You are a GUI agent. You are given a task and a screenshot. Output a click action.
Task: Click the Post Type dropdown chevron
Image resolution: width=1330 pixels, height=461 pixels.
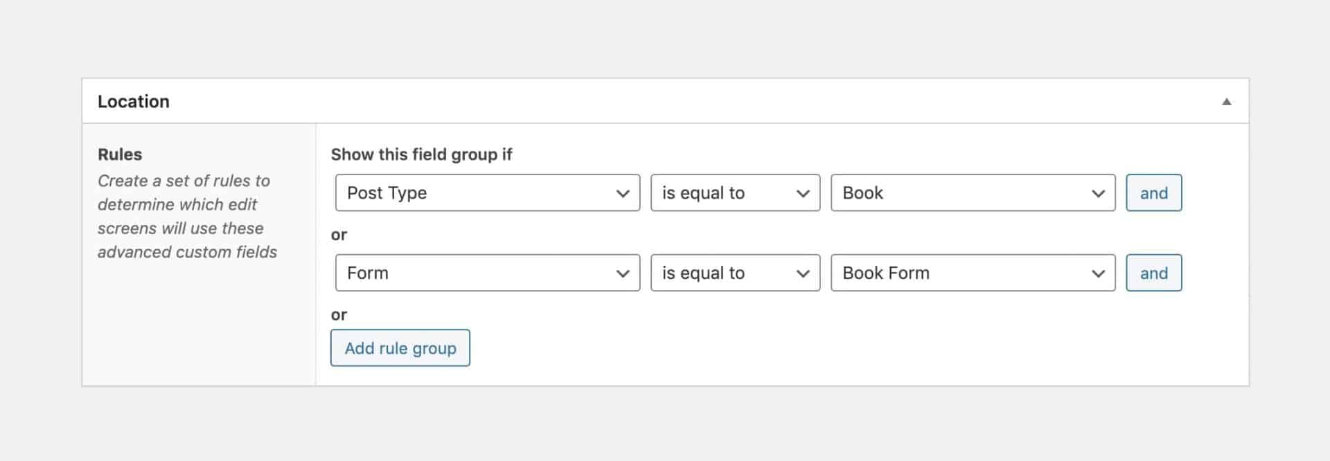(x=622, y=193)
